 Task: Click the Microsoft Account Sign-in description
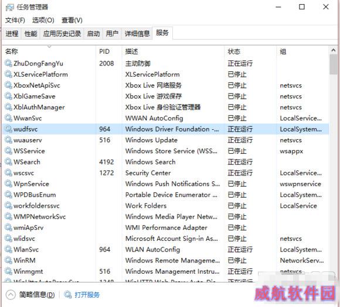pos(172,239)
